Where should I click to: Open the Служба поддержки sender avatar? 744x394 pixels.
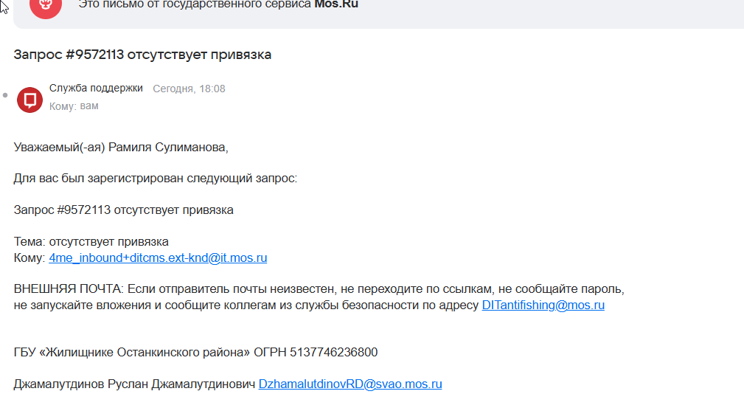(30, 100)
